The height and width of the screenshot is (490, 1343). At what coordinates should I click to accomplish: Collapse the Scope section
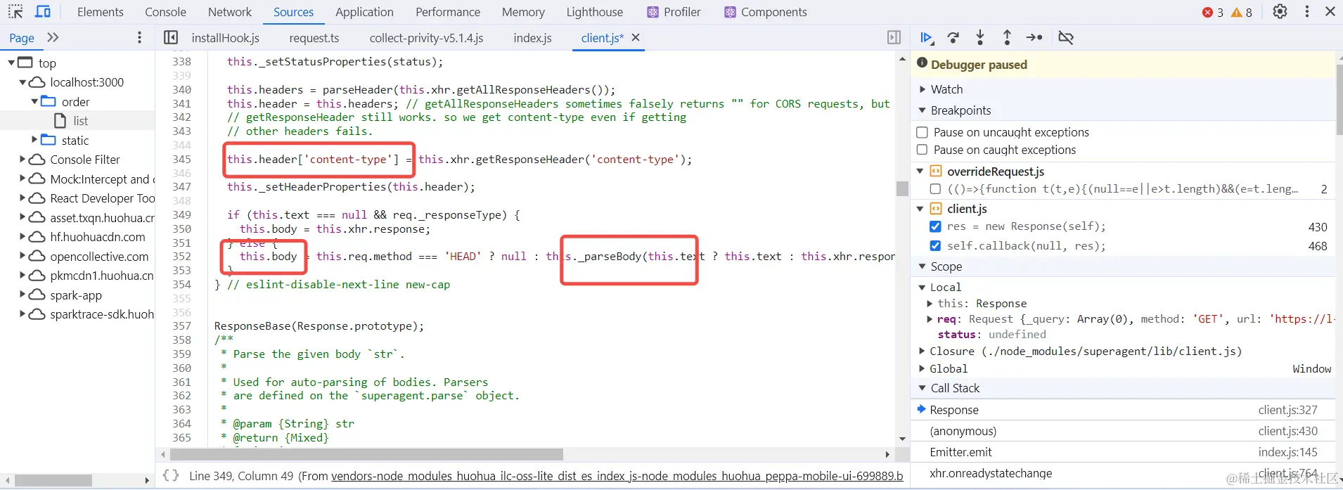923,266
